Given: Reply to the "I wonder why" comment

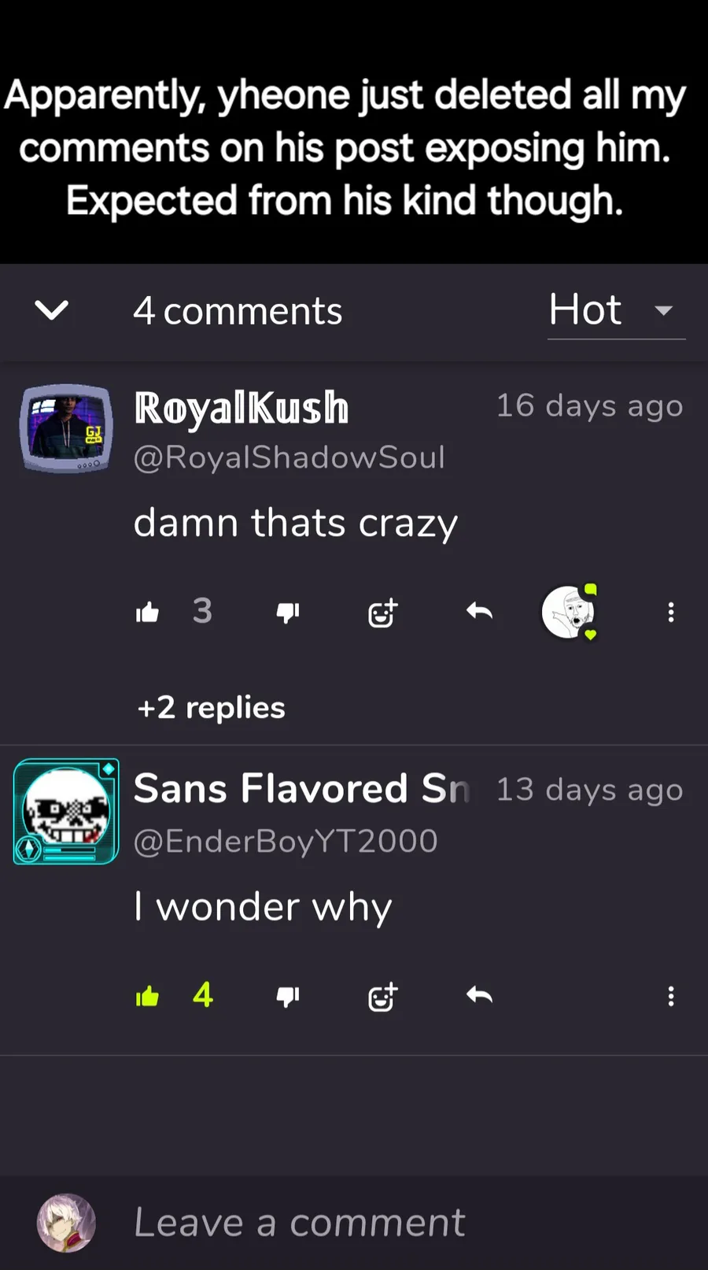Looking at the screenshot, I should [x=479, y=995].
